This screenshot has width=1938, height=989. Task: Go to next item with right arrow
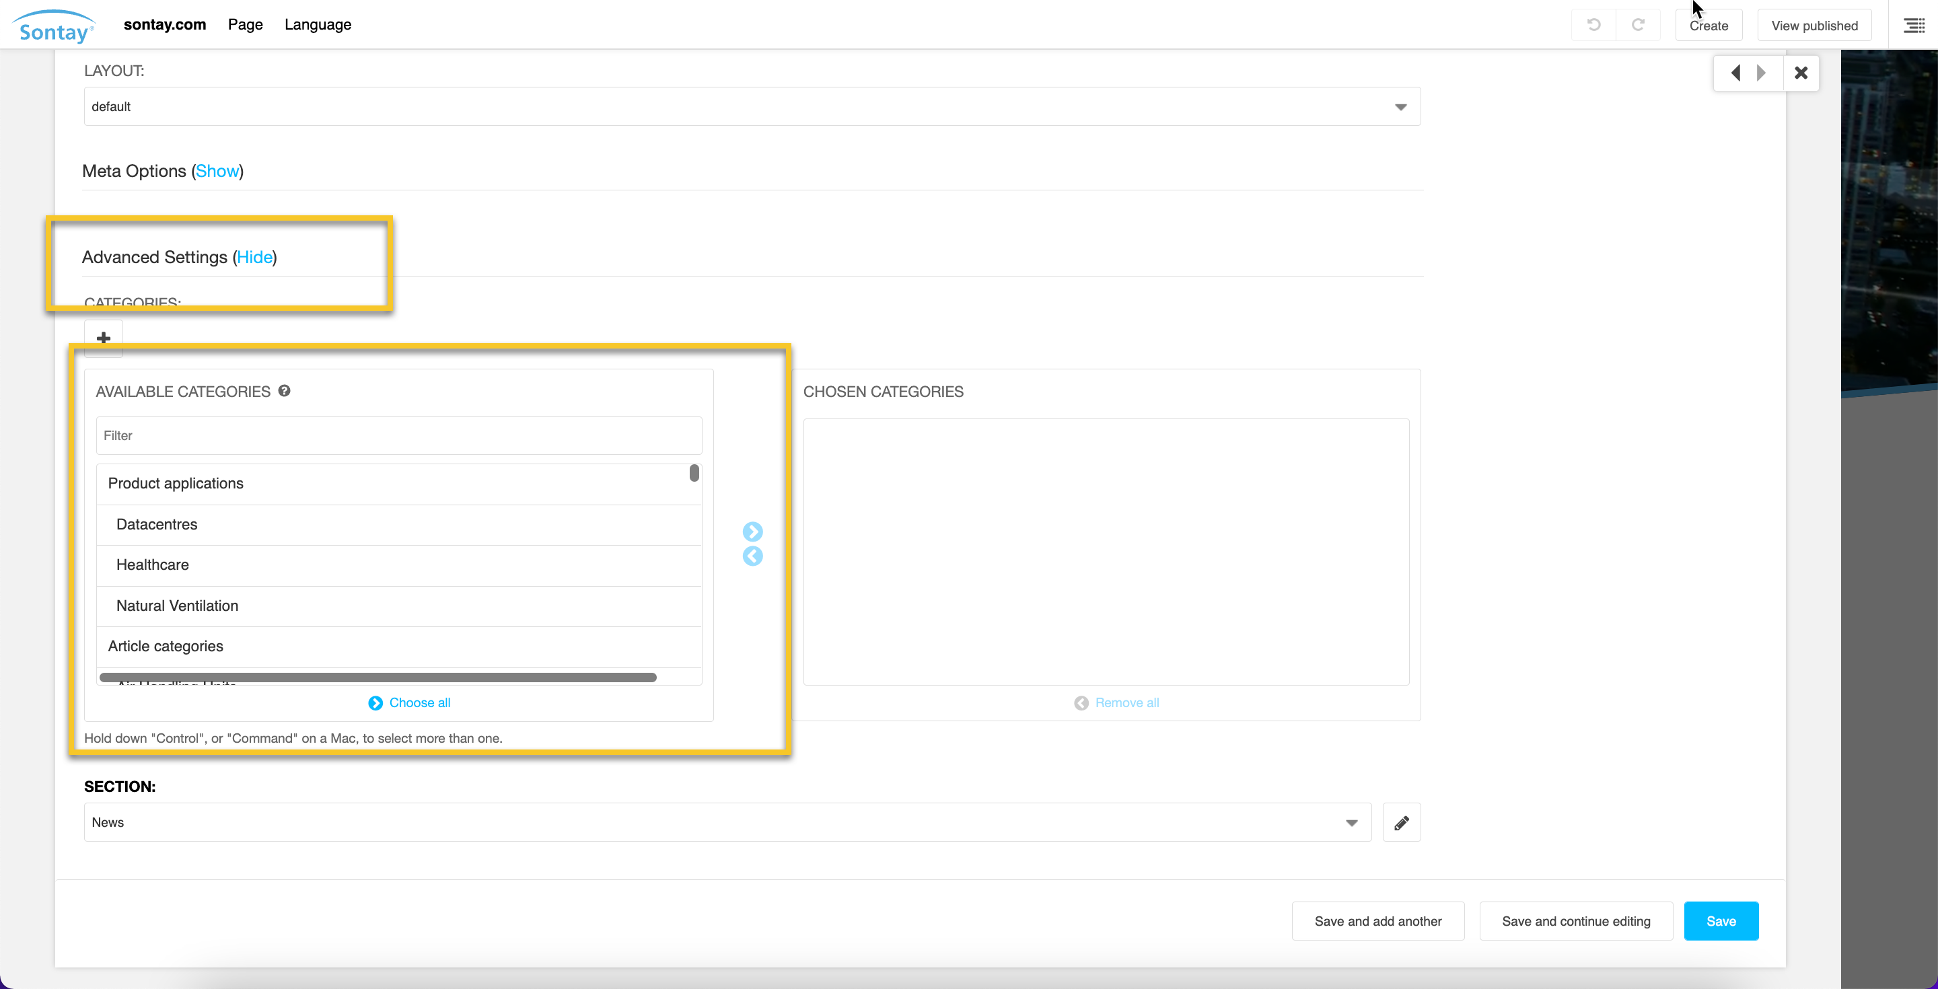pyautogui.click(x=1761, y=73)
